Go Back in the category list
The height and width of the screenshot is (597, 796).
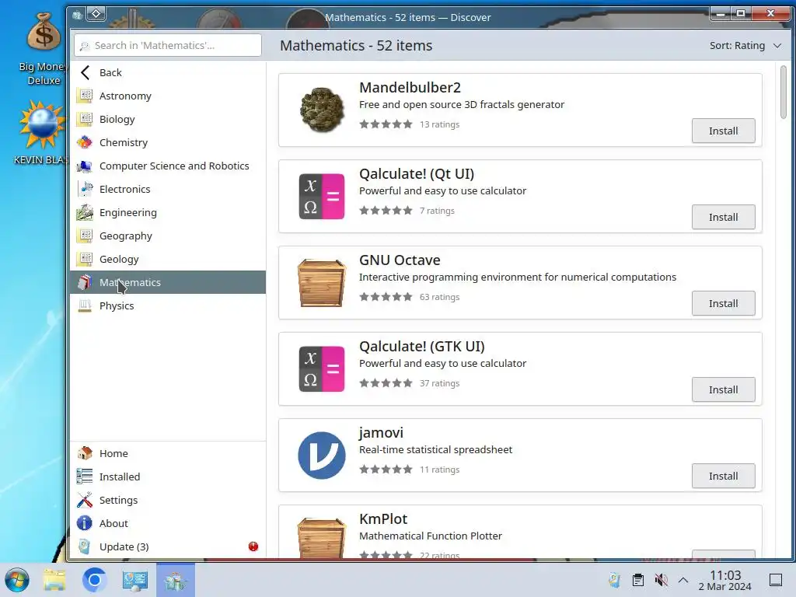(168, 72)
